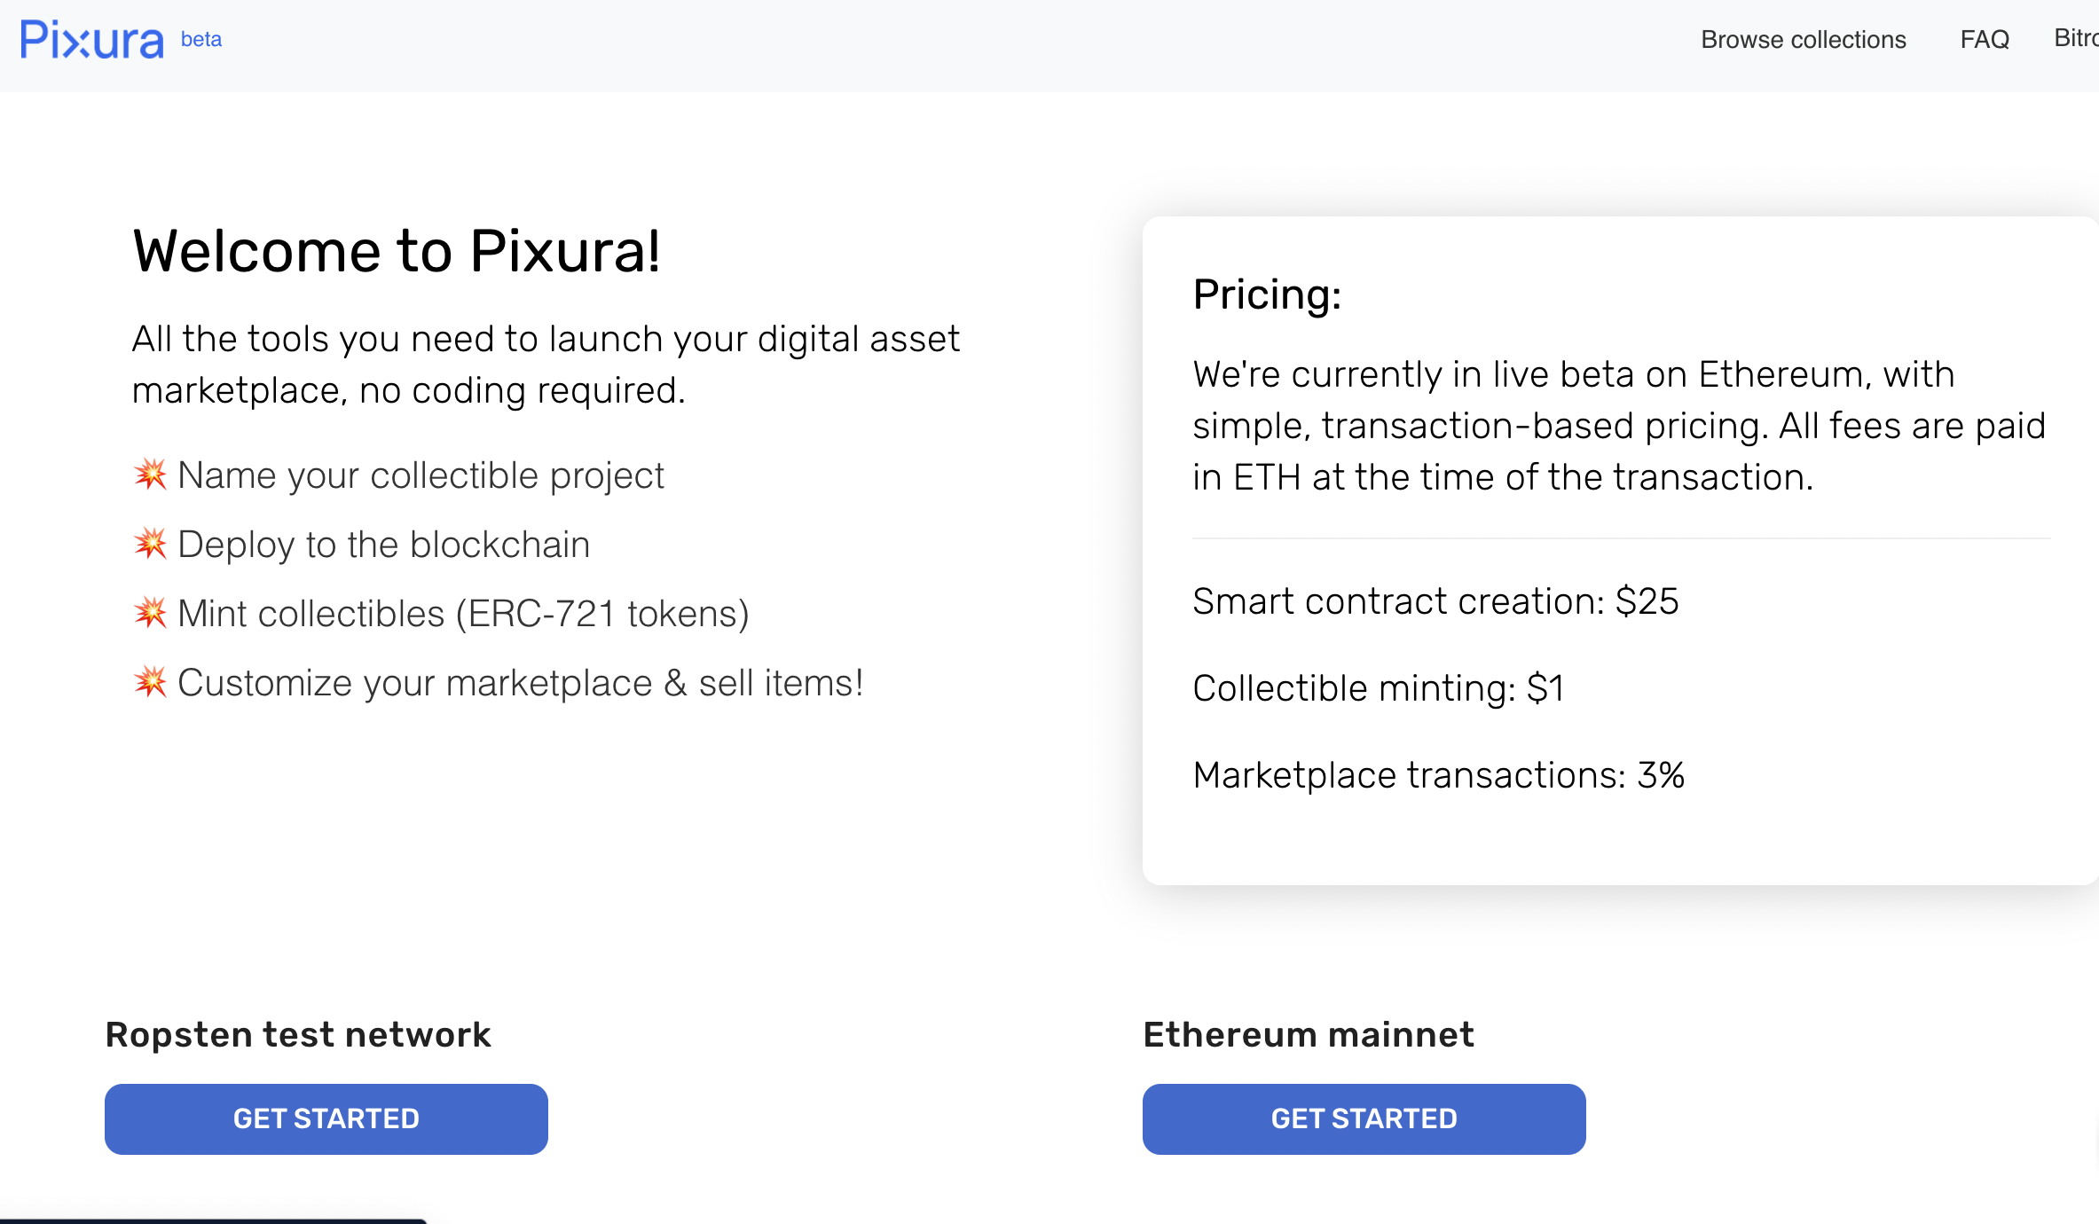Click Get Started under Ethereum mainnet
This screenshot has width=2099, height=1224.
point(1364,1118)
